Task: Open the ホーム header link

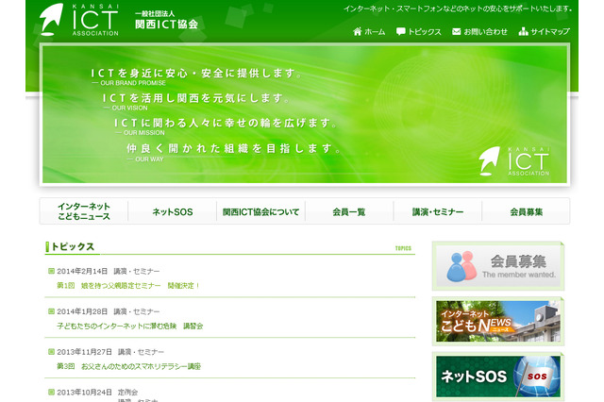Action: [x=375, y=31]
